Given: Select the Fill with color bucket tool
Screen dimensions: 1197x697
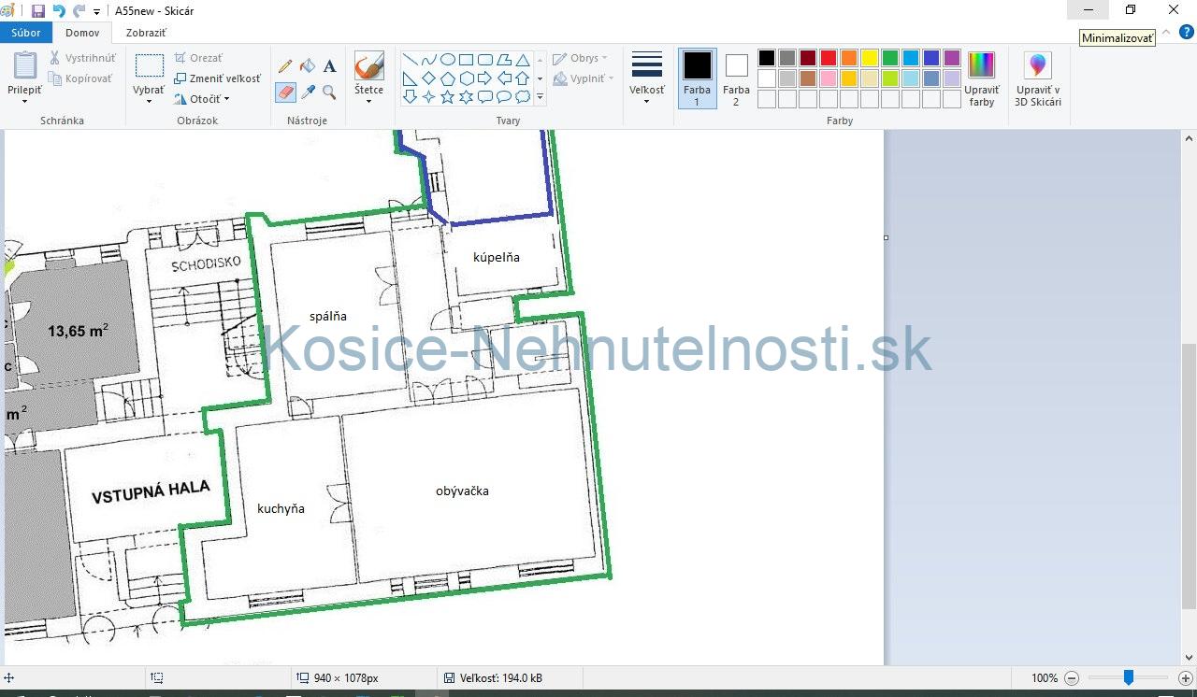Looking at the screenshot, I should (x=308, y=66).
